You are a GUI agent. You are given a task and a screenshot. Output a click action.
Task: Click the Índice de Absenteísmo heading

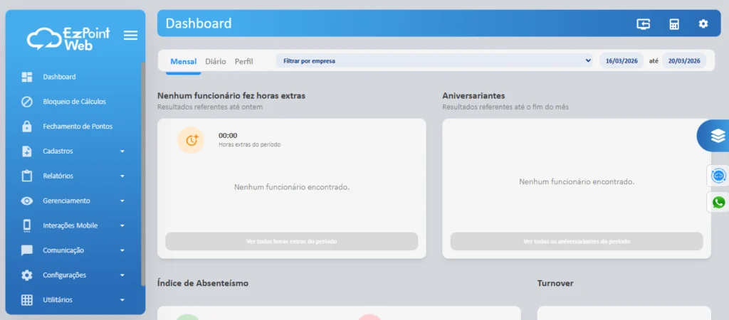pos(203,283)
